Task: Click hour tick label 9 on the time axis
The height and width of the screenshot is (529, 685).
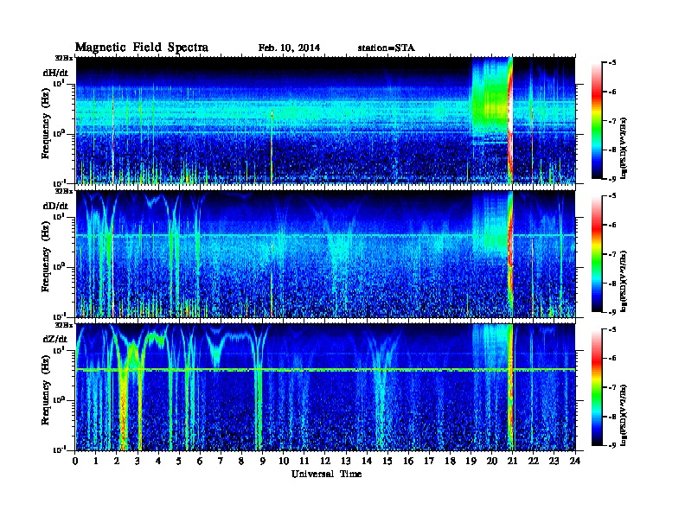Action: [x=263, y=461]
